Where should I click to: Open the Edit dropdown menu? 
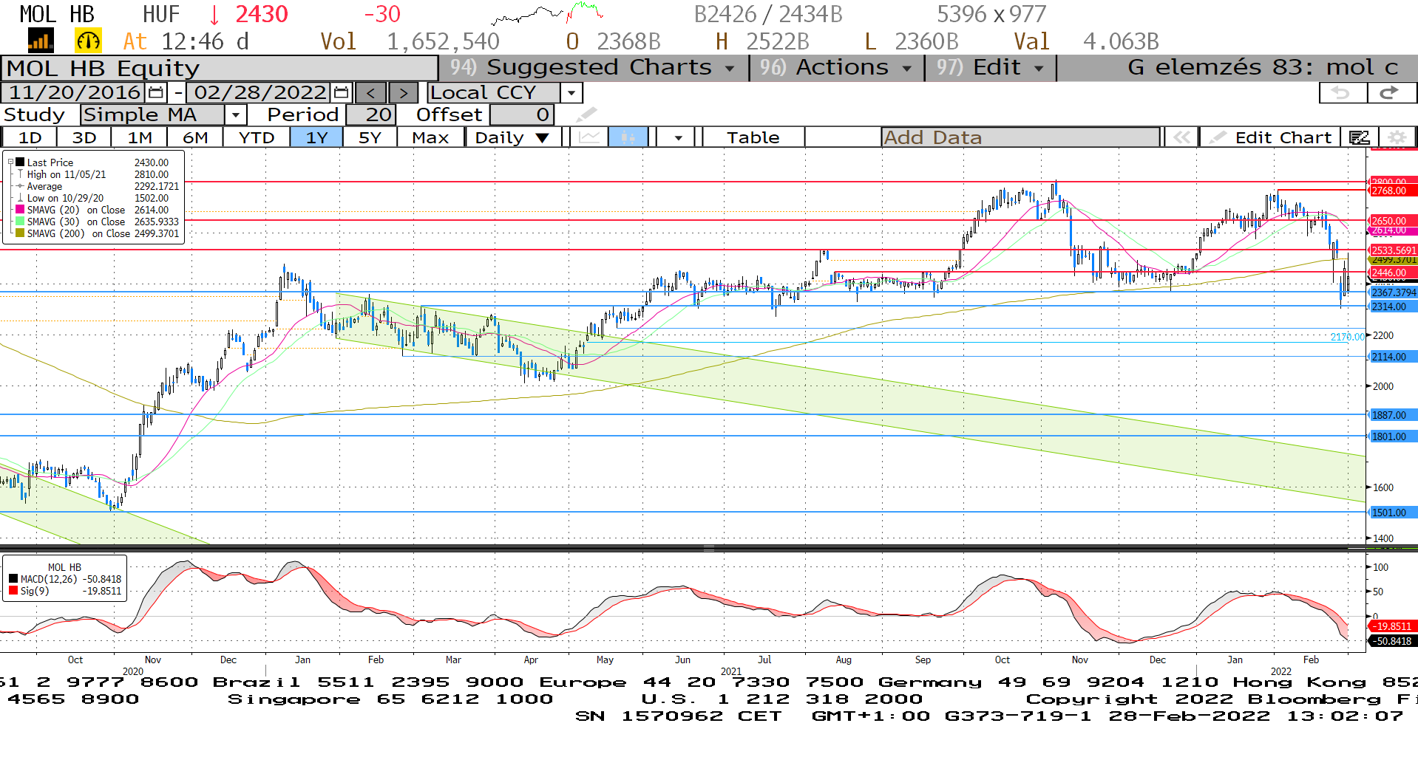coord(991,67)
